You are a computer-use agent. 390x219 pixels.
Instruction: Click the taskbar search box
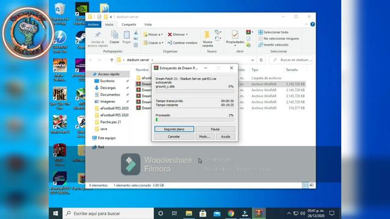[108, 214]
